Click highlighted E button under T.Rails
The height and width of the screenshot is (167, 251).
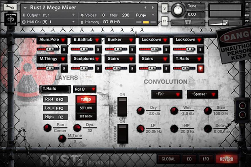coord(200,69)
